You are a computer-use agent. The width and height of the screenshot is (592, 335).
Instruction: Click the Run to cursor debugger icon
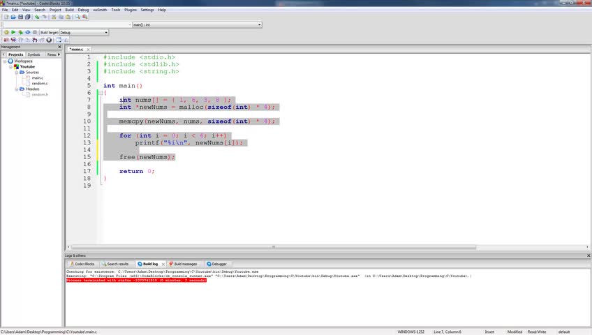(13, 40)
